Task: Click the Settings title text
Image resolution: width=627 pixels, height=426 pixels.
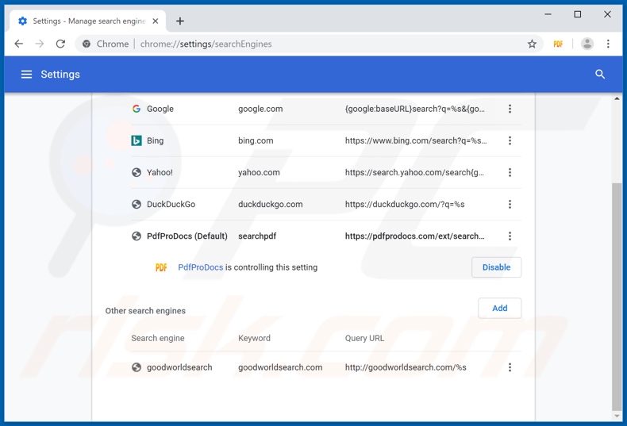Action: coord(60,75)
